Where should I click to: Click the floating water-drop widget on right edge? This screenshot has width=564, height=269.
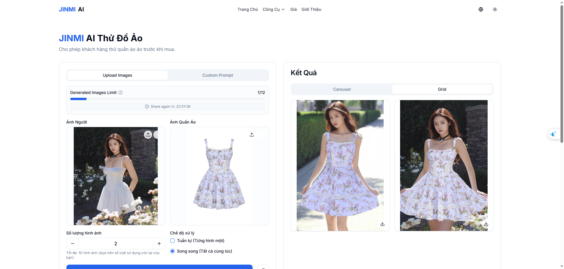(553, 134)
